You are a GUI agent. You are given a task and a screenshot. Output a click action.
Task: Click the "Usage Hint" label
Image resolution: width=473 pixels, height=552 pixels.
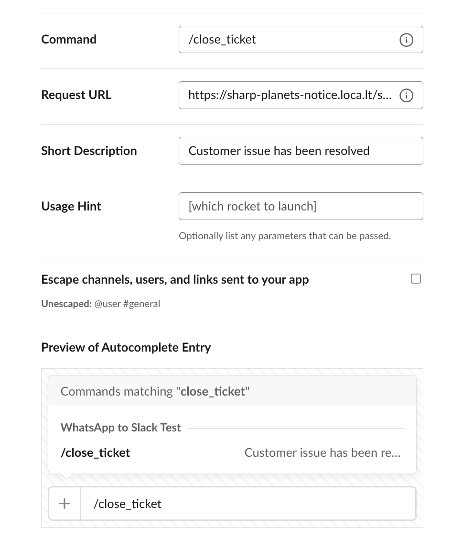(x=71, y=206)
